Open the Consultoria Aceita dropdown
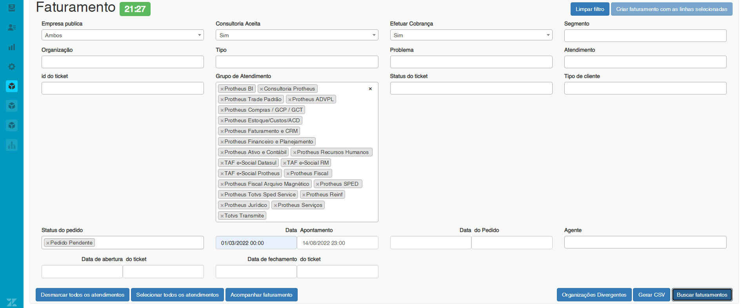The height and width of the screenshot is (308, 742). pos(296,35)
